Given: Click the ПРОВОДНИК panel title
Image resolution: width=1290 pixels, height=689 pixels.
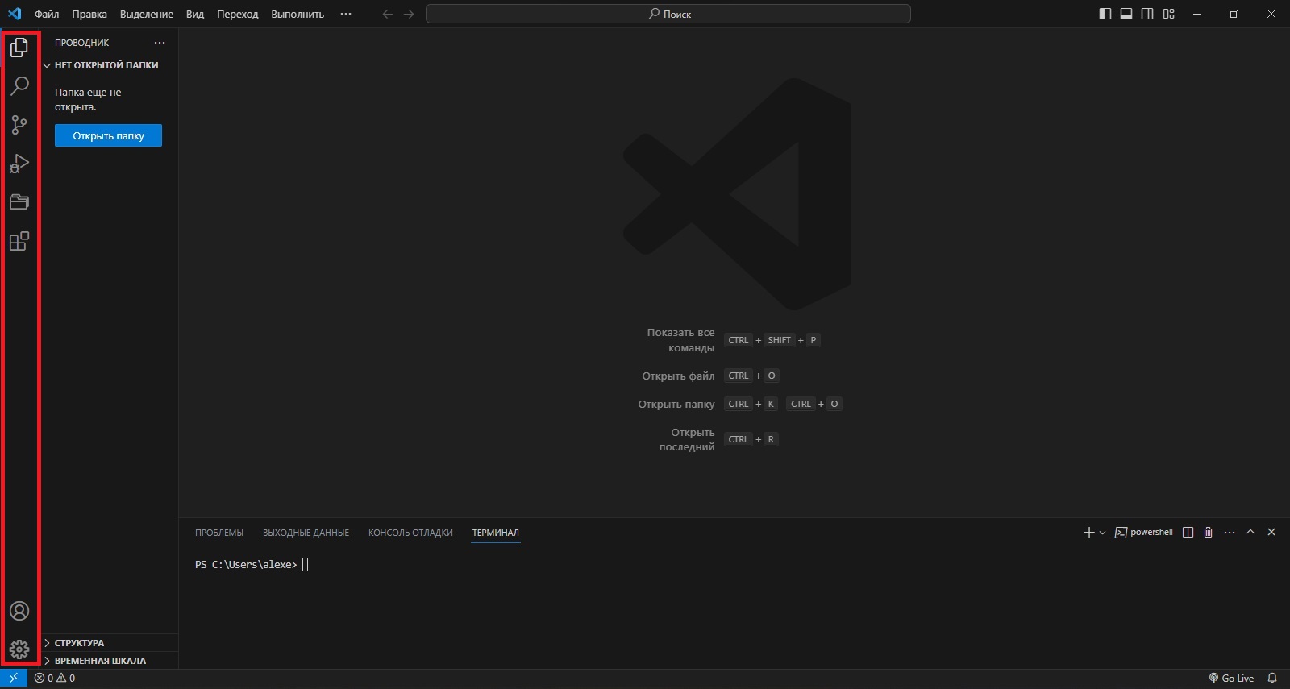Looking at the screenshot, I should [82, 43].
